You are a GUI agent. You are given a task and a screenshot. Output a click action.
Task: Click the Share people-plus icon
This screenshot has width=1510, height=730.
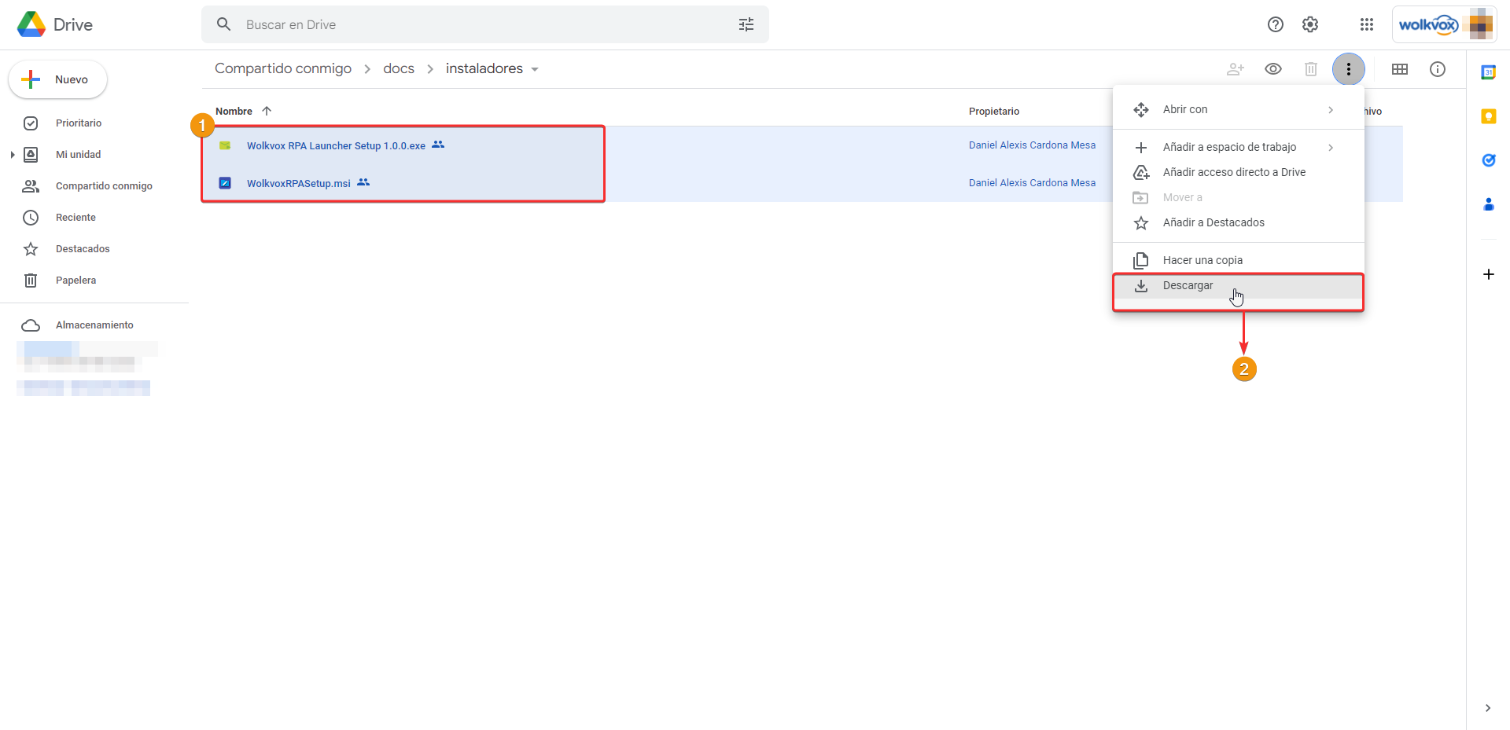(1236, 69)
